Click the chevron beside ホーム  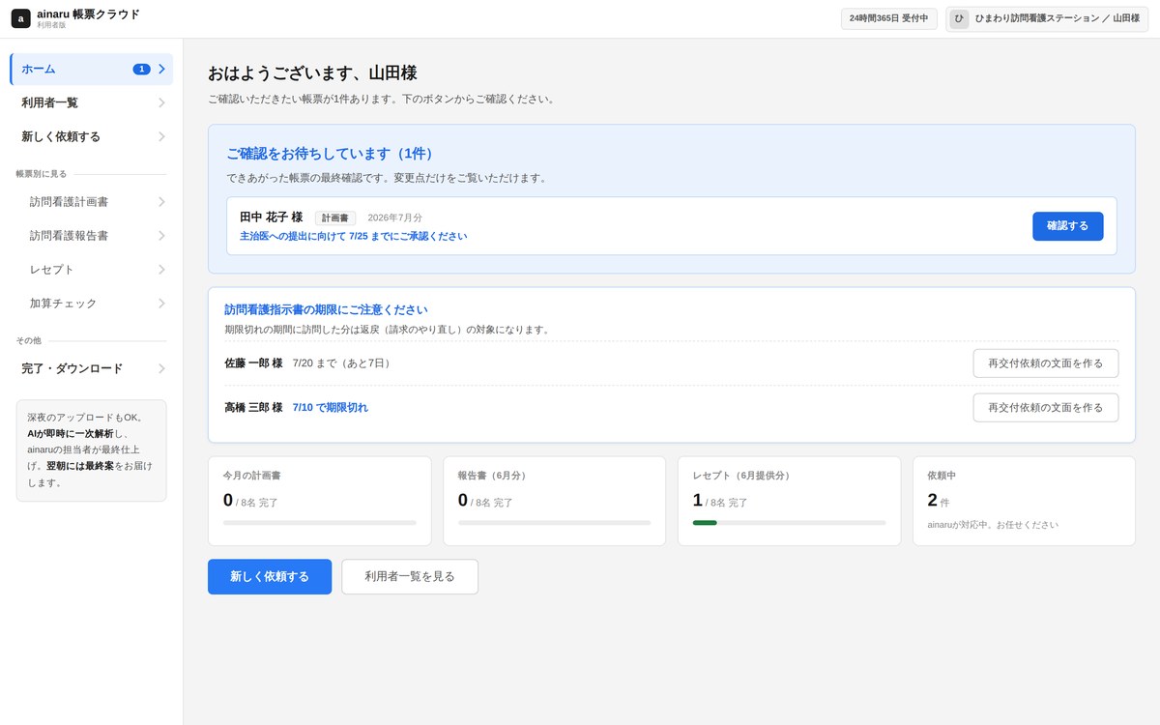click(161, 69)
